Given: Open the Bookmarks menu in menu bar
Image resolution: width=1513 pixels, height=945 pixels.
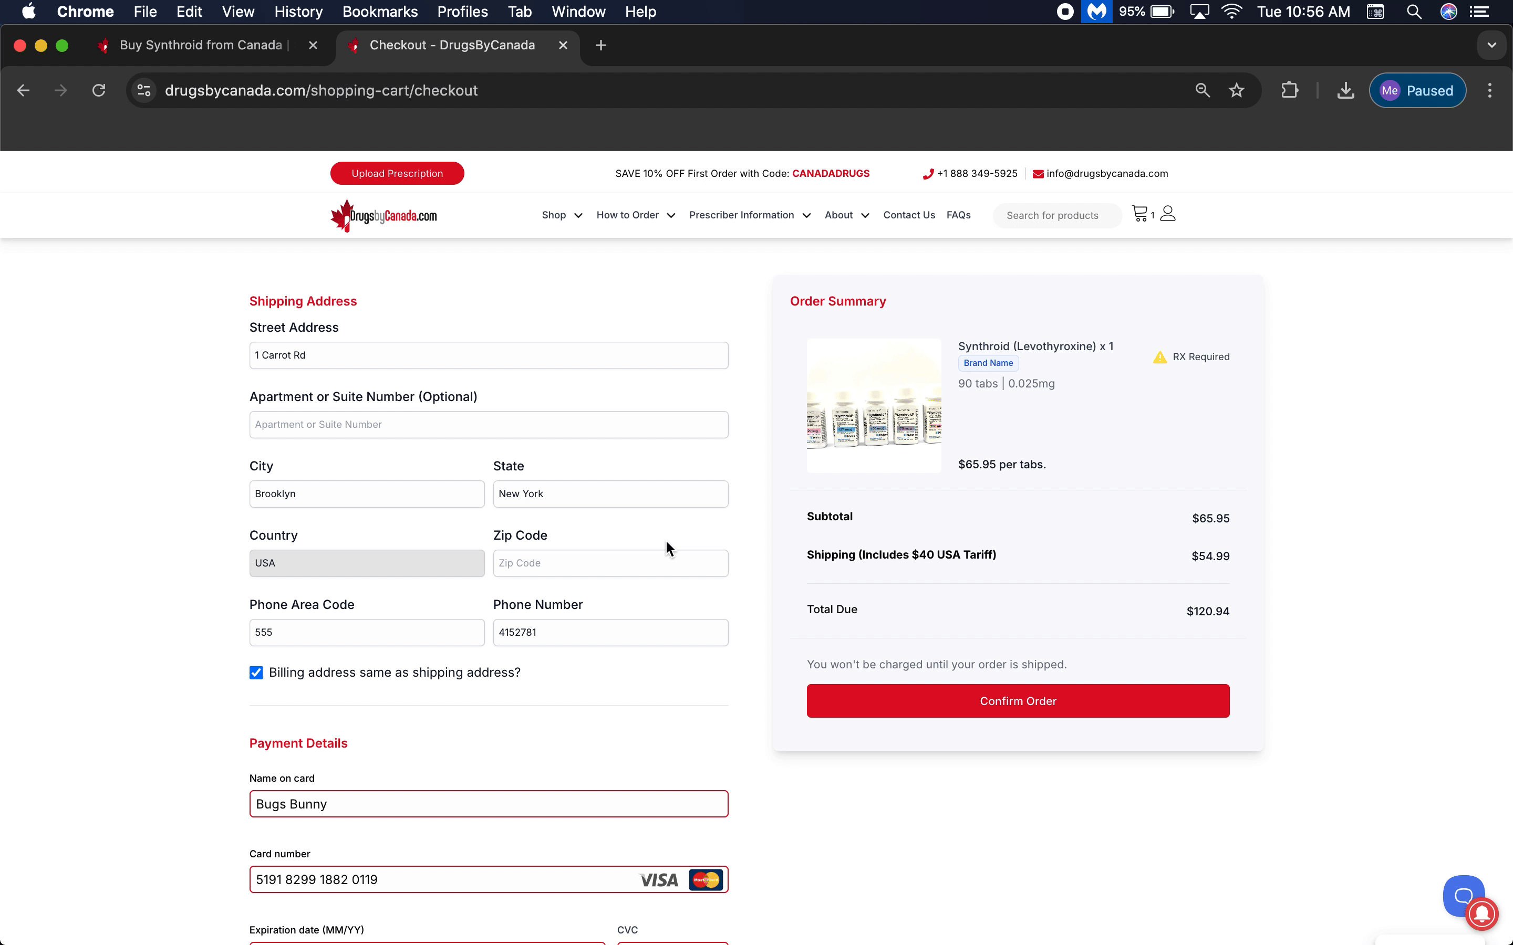Looking at the screenshot, I should [x=379, y=12].
